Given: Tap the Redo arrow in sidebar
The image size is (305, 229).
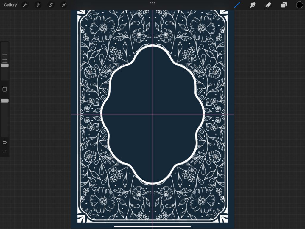Looking at the screenshot, I should click(4, 151).
